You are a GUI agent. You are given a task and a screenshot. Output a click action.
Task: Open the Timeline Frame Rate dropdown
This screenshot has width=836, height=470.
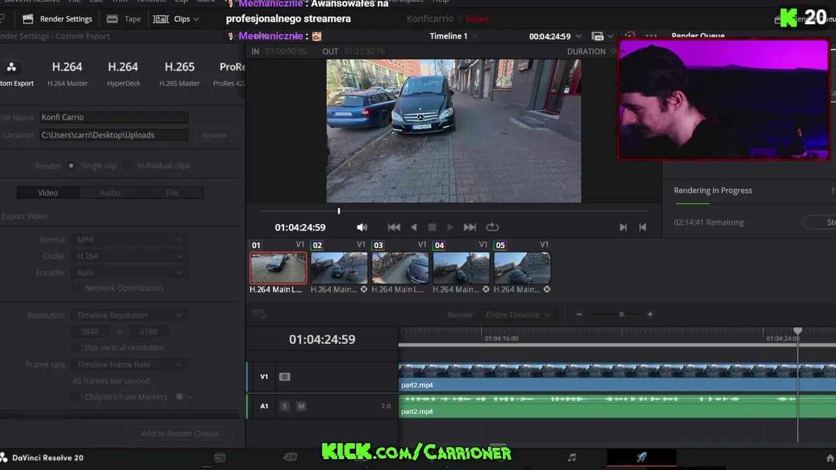click(x=129, y=364)
